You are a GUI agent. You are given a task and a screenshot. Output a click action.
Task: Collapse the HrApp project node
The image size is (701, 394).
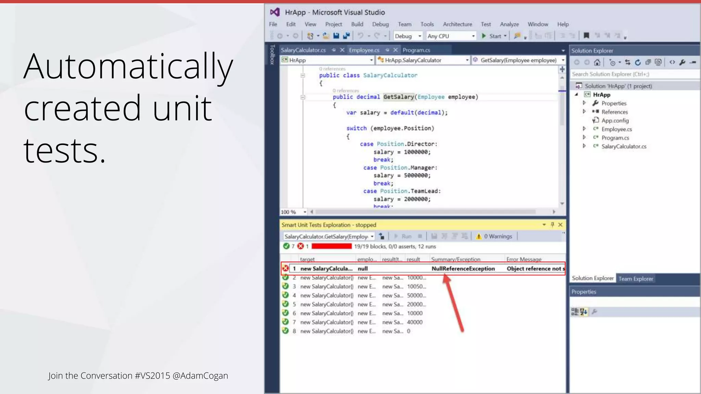coord(576,95)
